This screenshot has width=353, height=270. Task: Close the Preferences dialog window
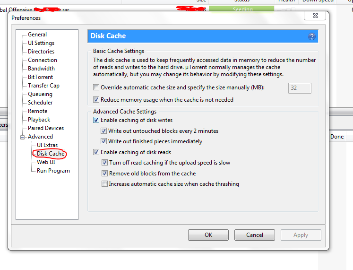pyautogui.click(x=314, y=16)
